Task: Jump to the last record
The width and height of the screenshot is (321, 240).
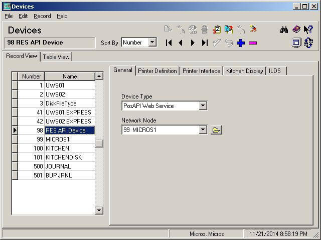Action: point(205,43)
